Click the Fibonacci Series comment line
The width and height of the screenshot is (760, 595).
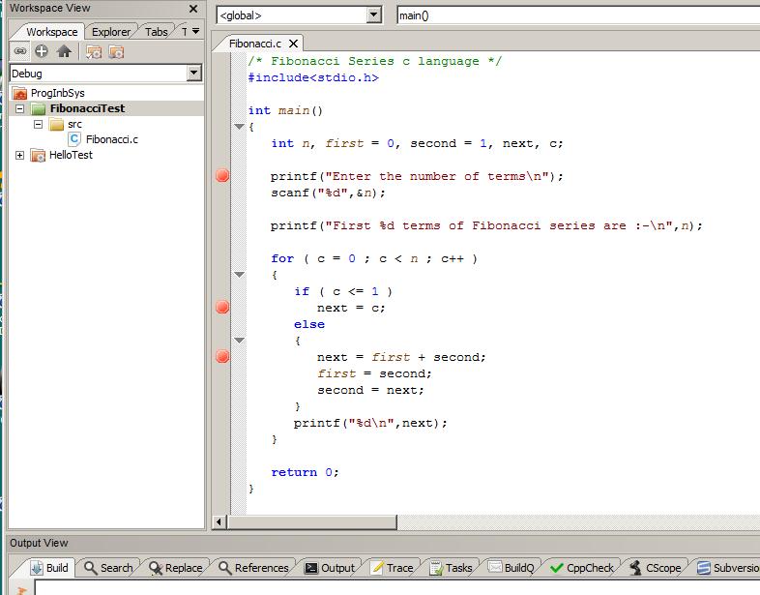(x=375, y=61)
